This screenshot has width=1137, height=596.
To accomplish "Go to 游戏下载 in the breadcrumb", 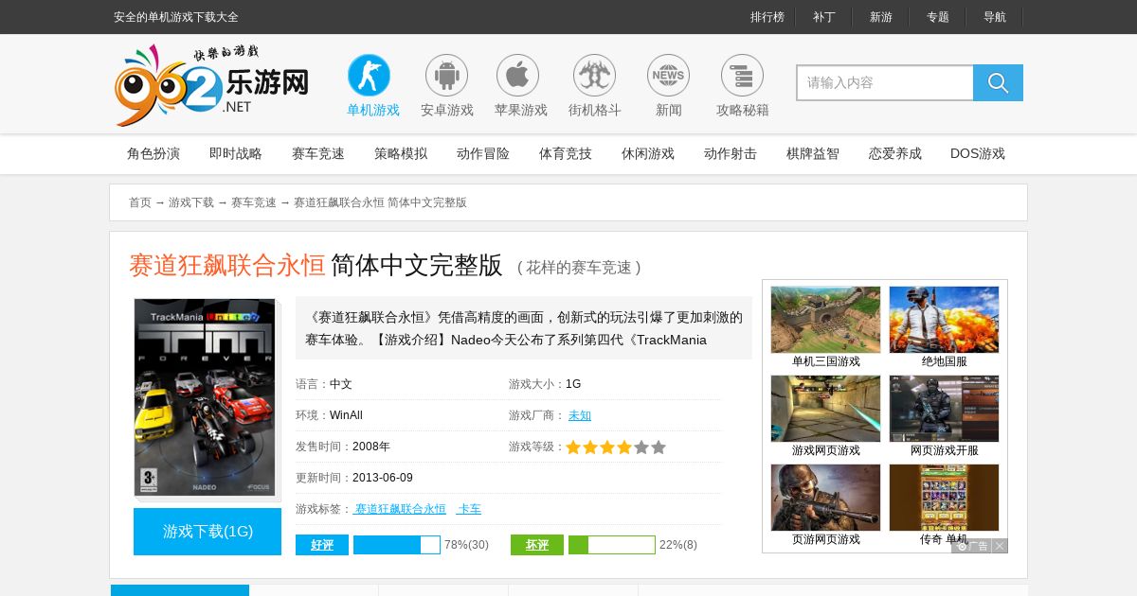I will click(x=191, y=202).
